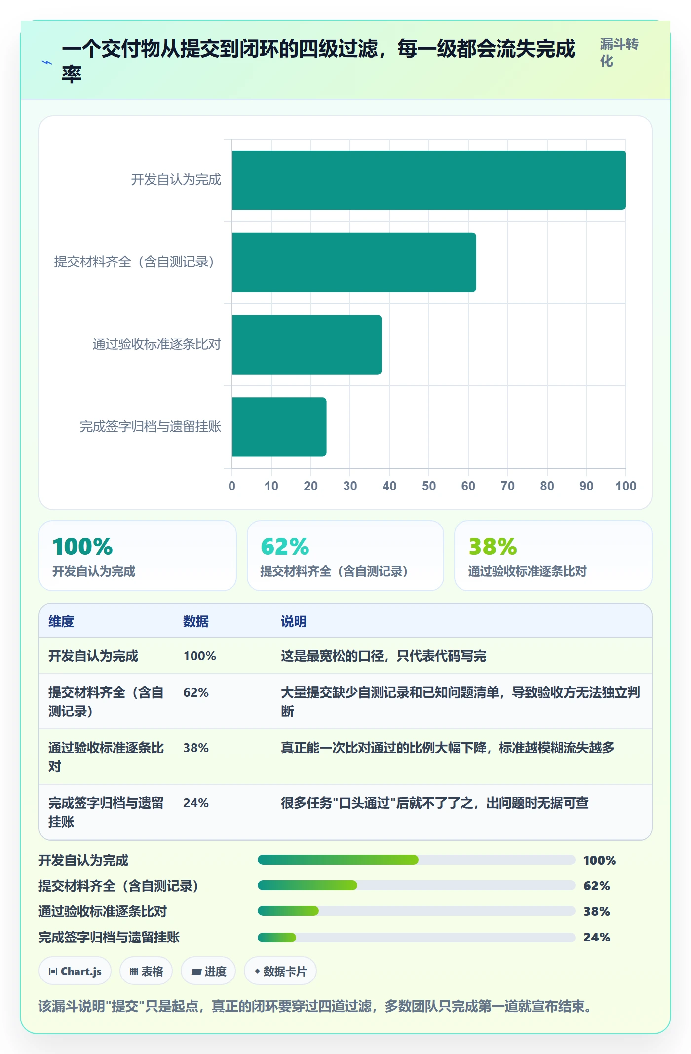This screenshot has width=691, height=1054.
Task: Click the 完成签字归档与遗留挂账 chart bar
Action: point(279,427)
